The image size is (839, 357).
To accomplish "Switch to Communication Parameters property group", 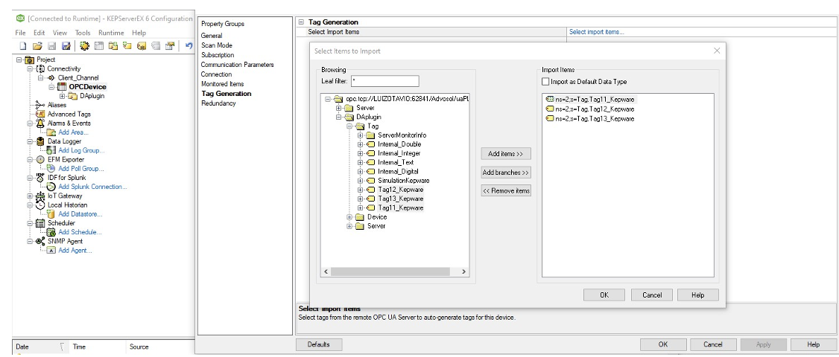I will tap(238, 65).
